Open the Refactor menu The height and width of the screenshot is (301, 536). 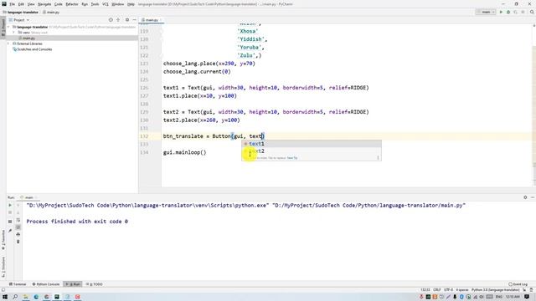point(72,4)
